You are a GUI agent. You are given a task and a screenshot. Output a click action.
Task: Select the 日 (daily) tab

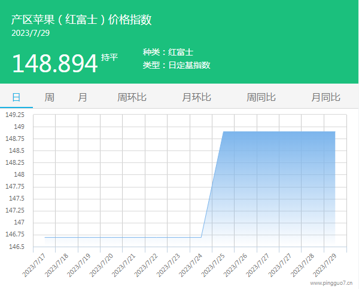[x=16, y=97]
